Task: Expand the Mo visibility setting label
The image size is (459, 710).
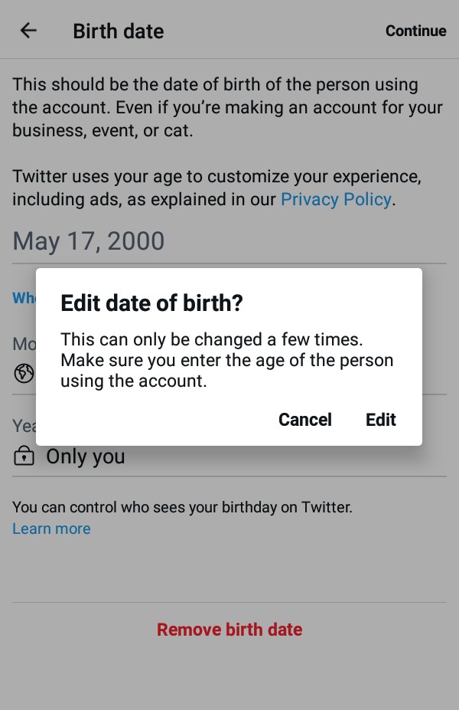Action: click(24, 344)
